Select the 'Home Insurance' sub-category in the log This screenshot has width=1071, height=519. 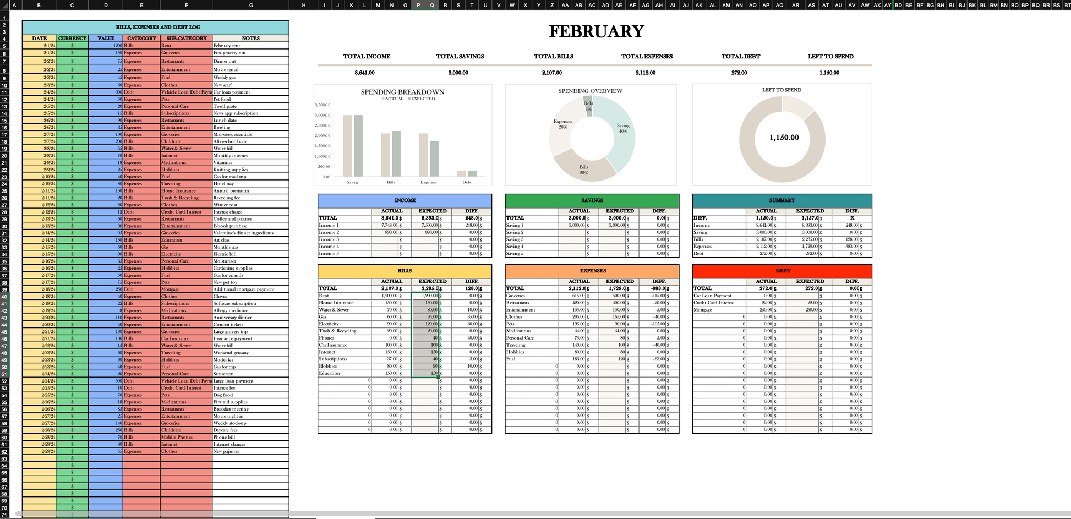point(186,191)
